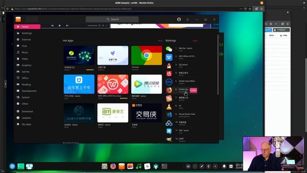The height and width of the screenshot is (173, 307).
Task: Click the App Store icon in the dock
Action: coord(121,166)
